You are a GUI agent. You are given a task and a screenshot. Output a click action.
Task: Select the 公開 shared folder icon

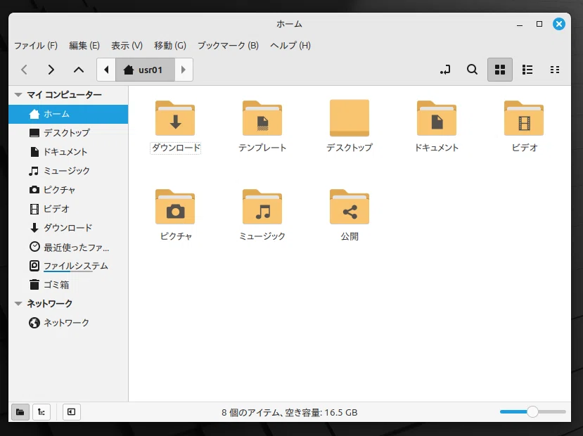(x=350, y=207)
